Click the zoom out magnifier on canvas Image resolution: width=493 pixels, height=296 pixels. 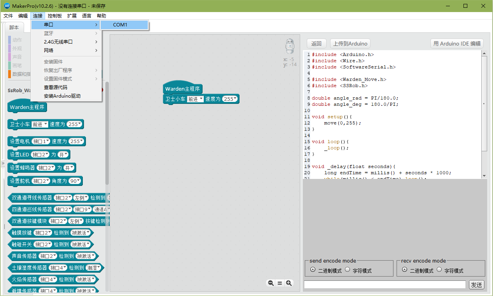coord(271,283)
